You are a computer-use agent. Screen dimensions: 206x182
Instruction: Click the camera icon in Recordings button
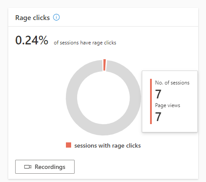pos(28,167)
